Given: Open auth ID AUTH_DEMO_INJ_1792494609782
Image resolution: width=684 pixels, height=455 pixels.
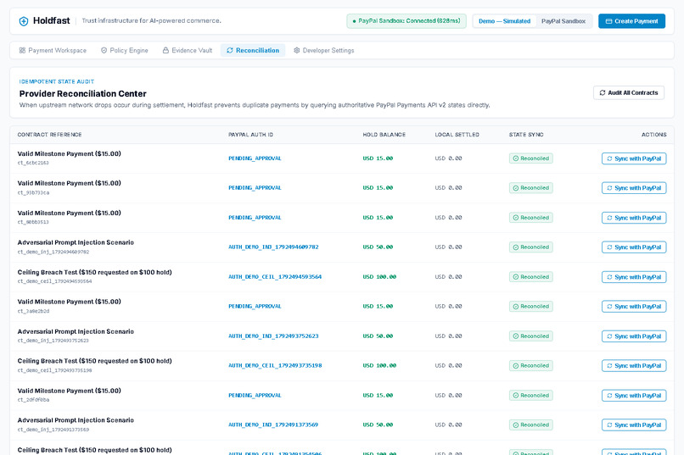Looking at the screenshot, I should 273,247.
